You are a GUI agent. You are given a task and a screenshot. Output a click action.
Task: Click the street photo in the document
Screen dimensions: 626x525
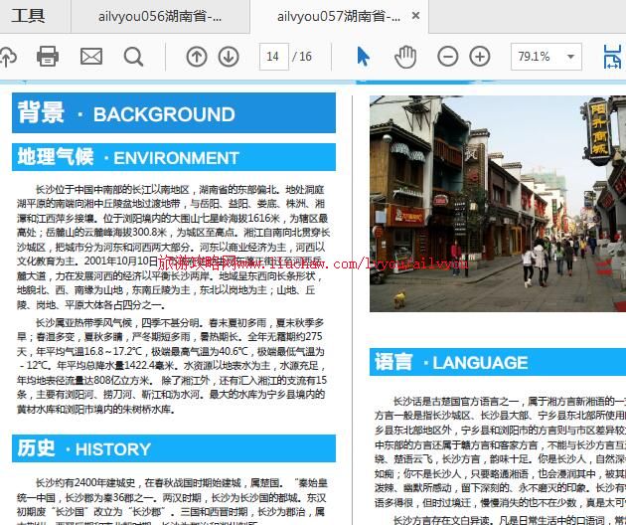coord(497,204)
